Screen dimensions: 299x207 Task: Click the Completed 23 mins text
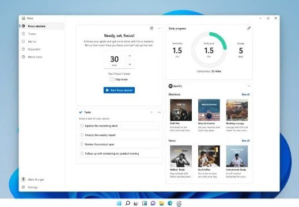click(209, 71)
